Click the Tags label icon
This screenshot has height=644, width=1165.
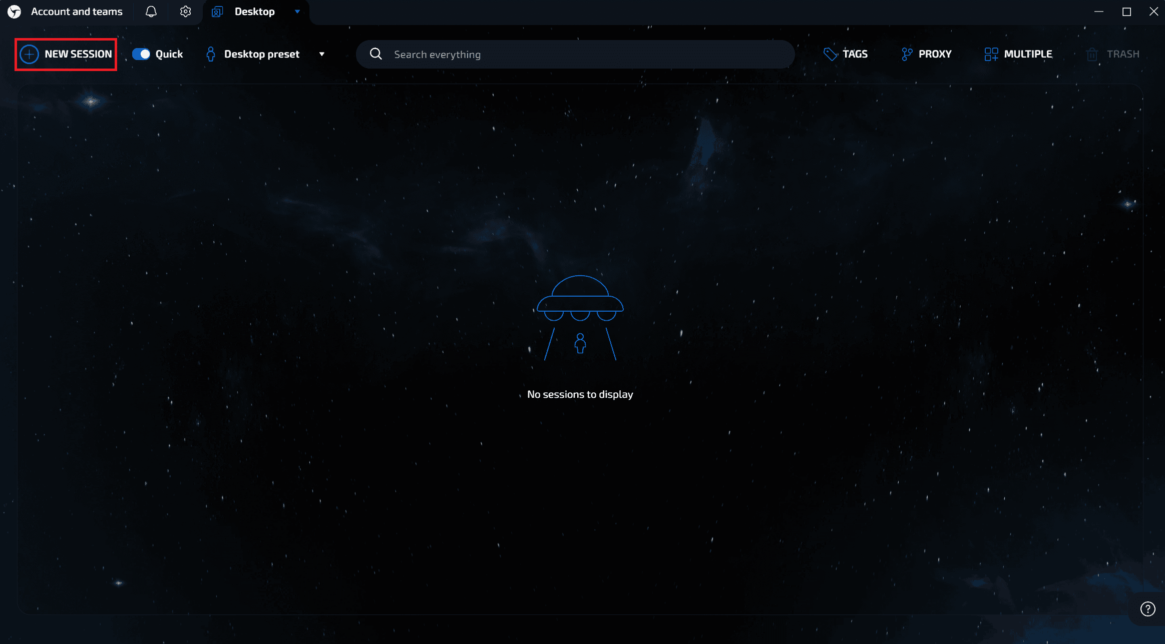coord(830,54)
